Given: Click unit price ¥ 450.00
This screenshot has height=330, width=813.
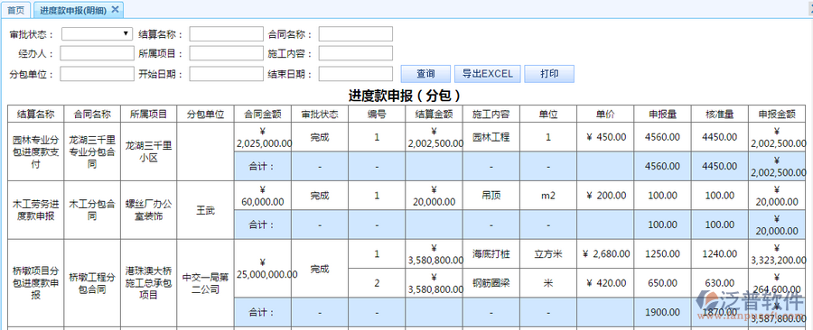Looking at the screenshot, I should tap(605, 137).
